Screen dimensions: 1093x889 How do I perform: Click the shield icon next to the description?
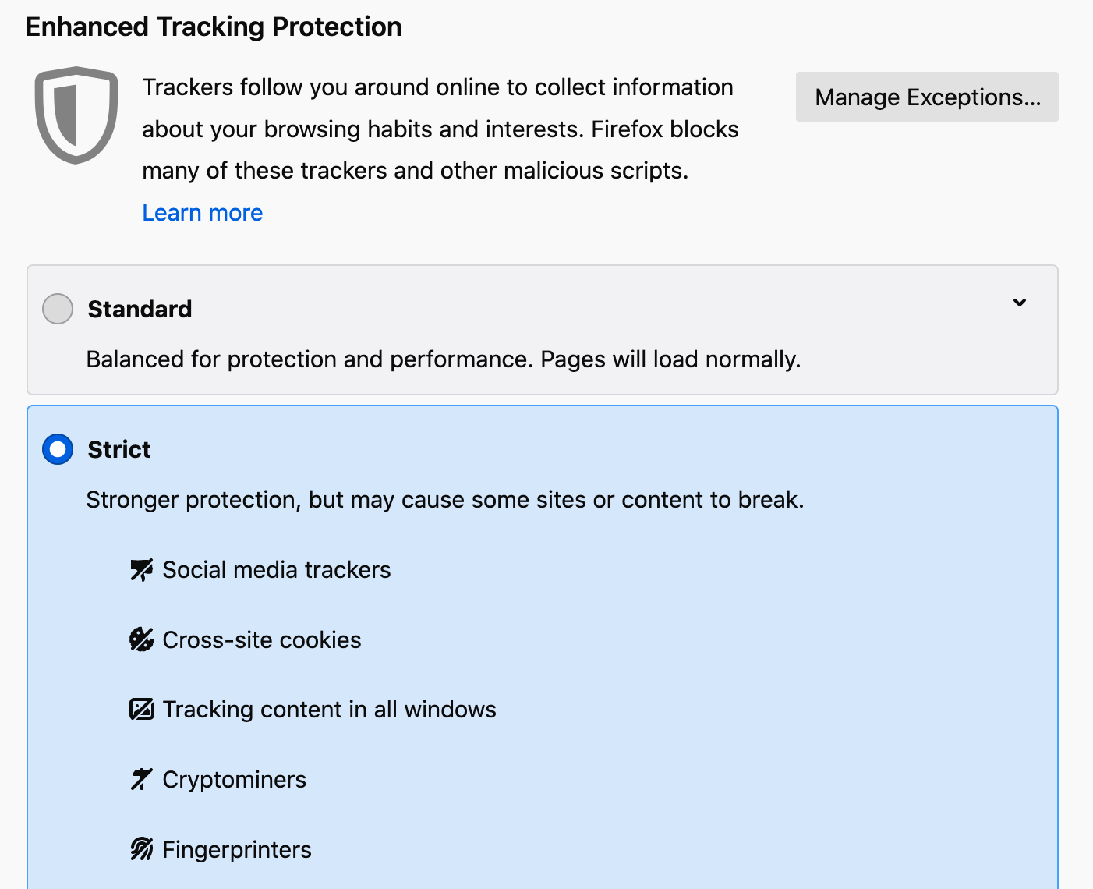[x=76, y=115]
